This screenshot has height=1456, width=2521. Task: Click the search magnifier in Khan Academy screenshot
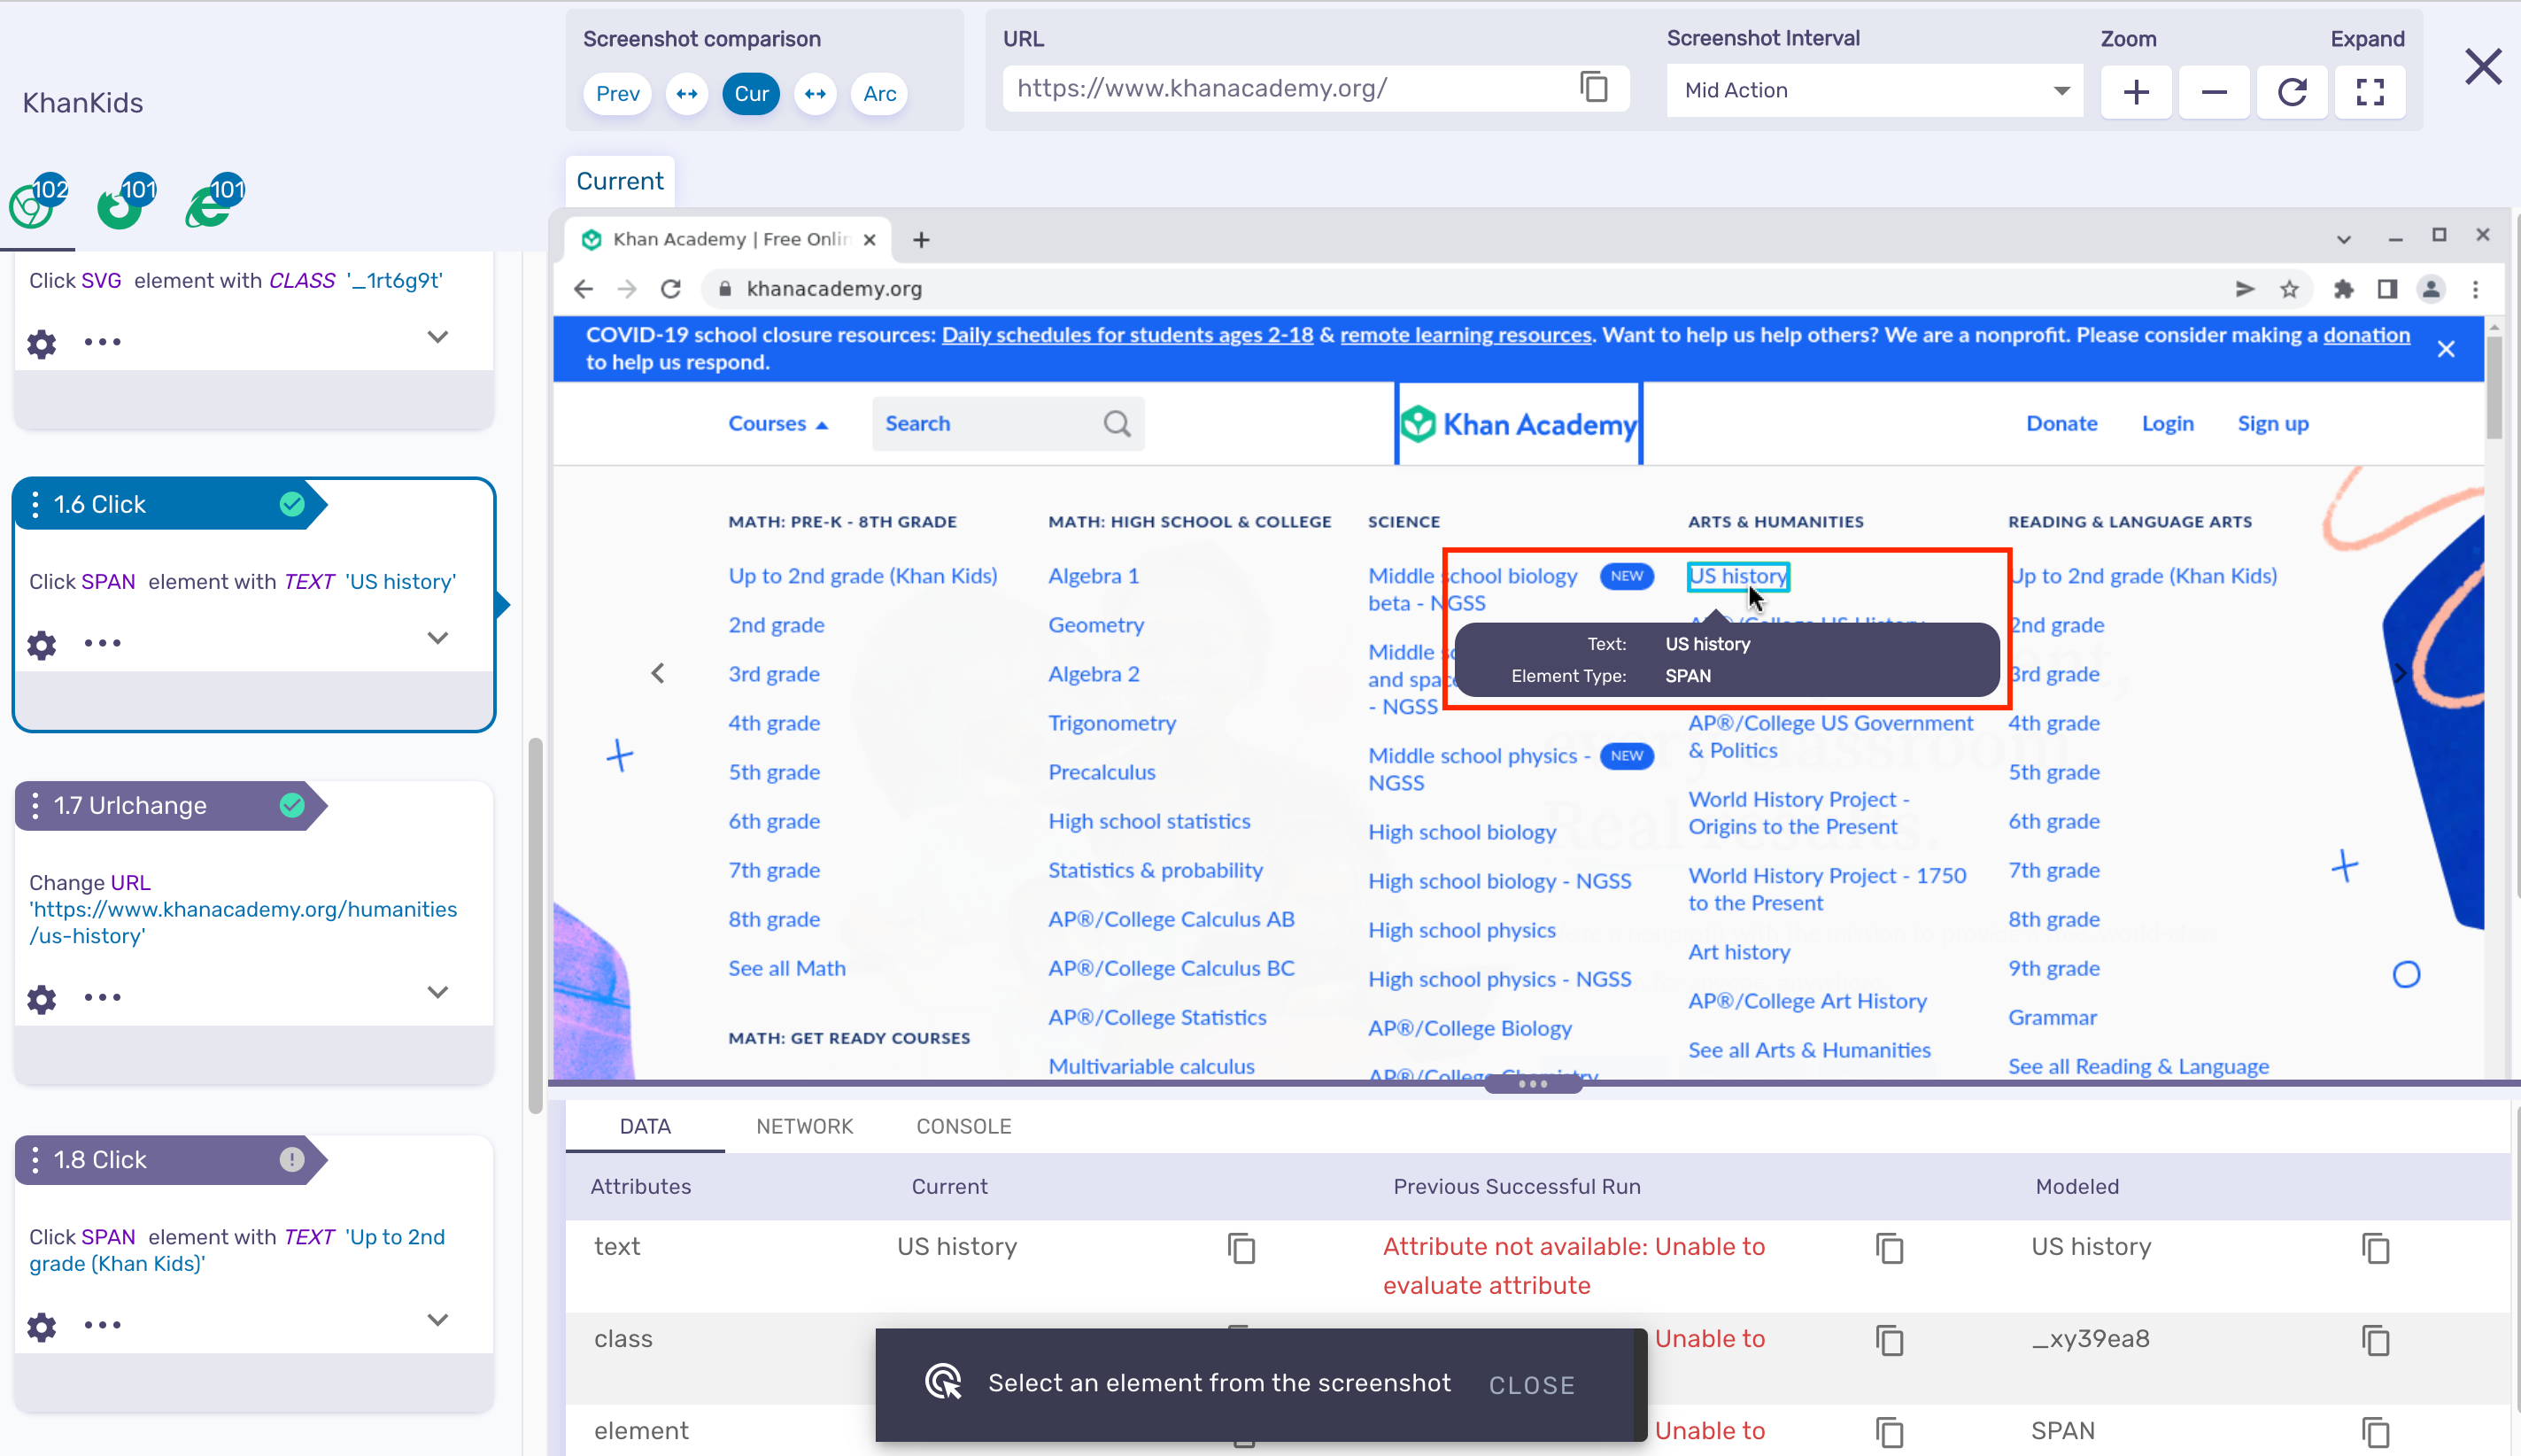click(x=1117, y=424)
